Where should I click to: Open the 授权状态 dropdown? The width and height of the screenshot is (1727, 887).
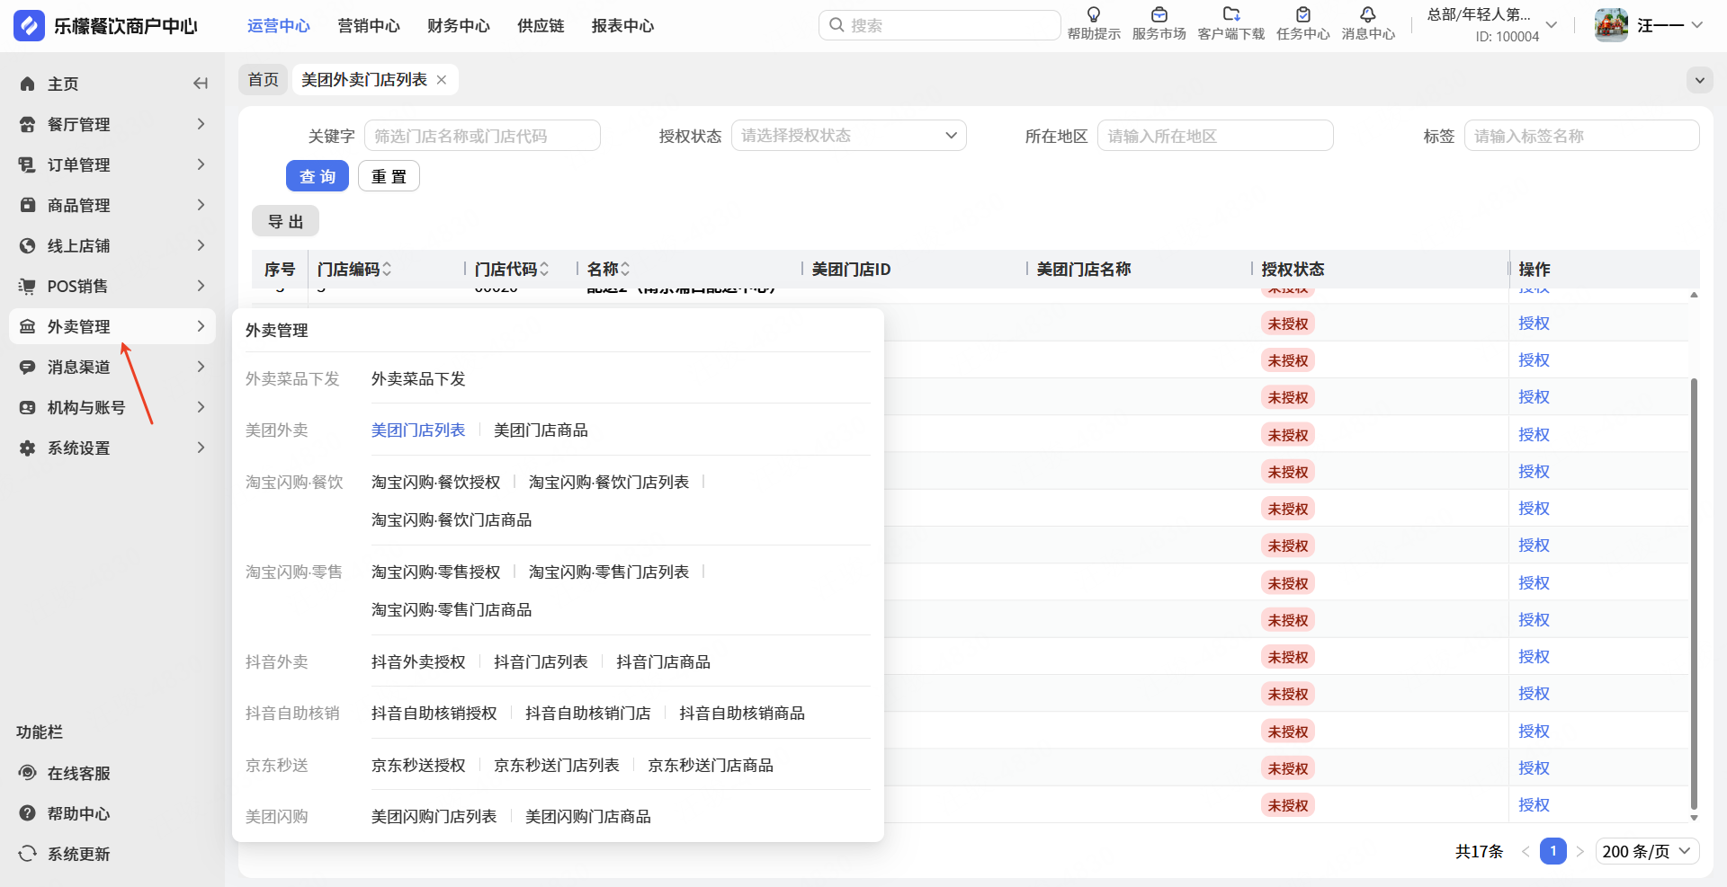click(x=848, y=136)
